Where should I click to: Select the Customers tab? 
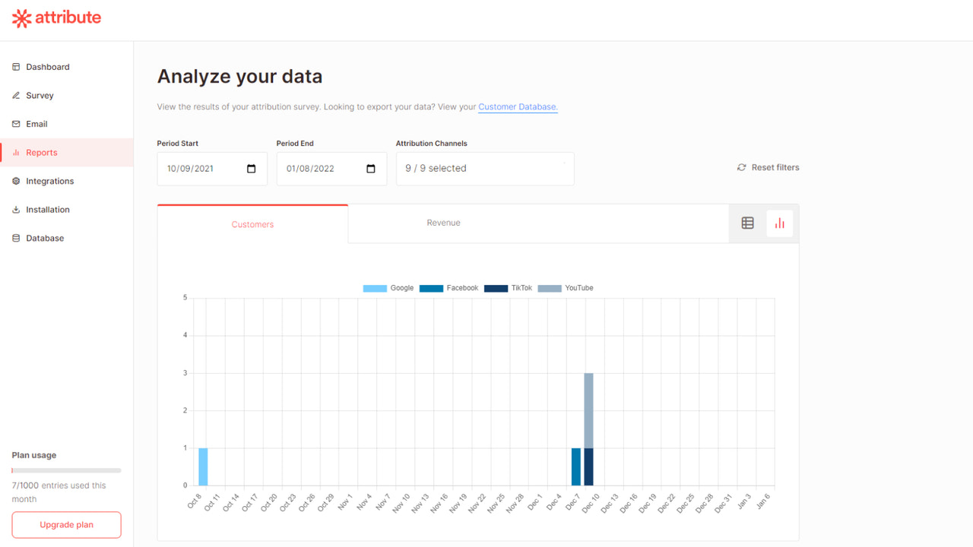(x=252, y=224)
